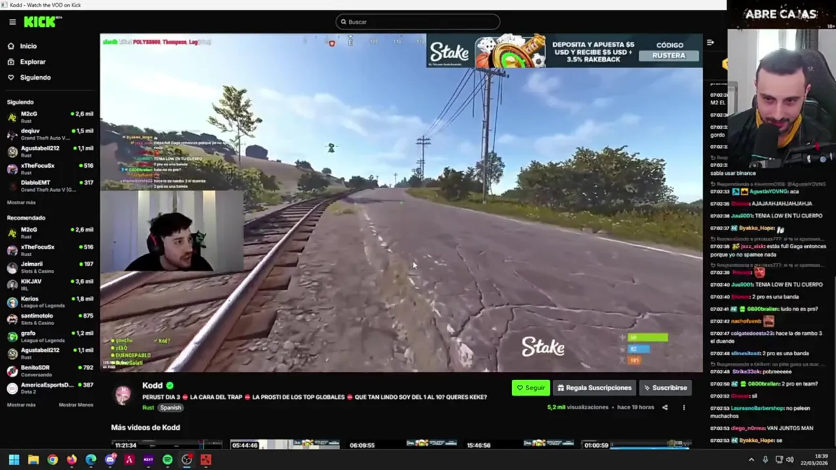Open the hamburger menu beside Kick logo
Image resolution: width=836 pixels, height=470 pixels.
[12, 22]
